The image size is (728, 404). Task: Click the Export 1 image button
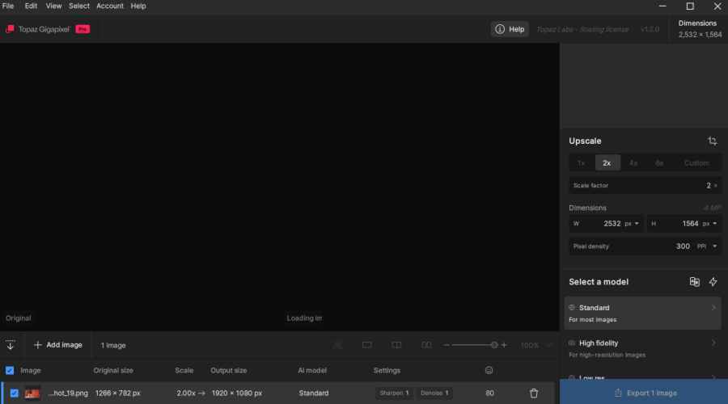click(644, 393)
